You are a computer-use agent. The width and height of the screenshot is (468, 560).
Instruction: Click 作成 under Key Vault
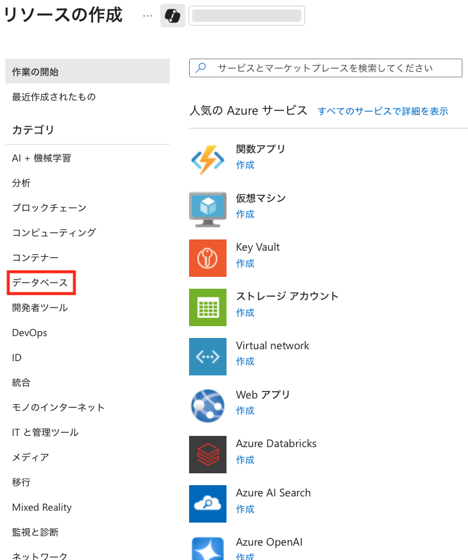click(245, 263)
